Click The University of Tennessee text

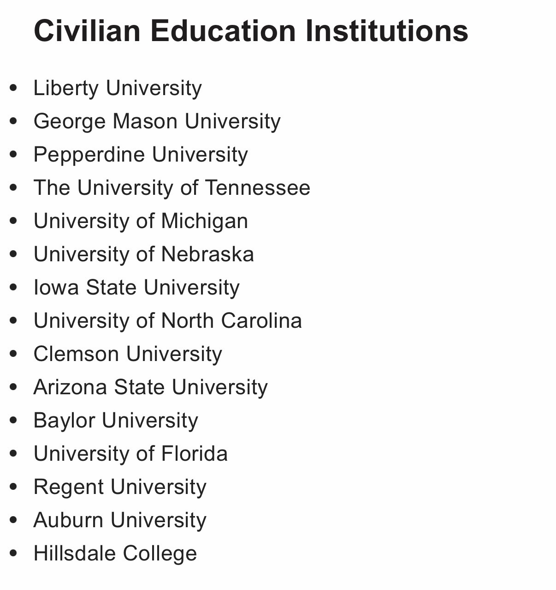point(172,188)
